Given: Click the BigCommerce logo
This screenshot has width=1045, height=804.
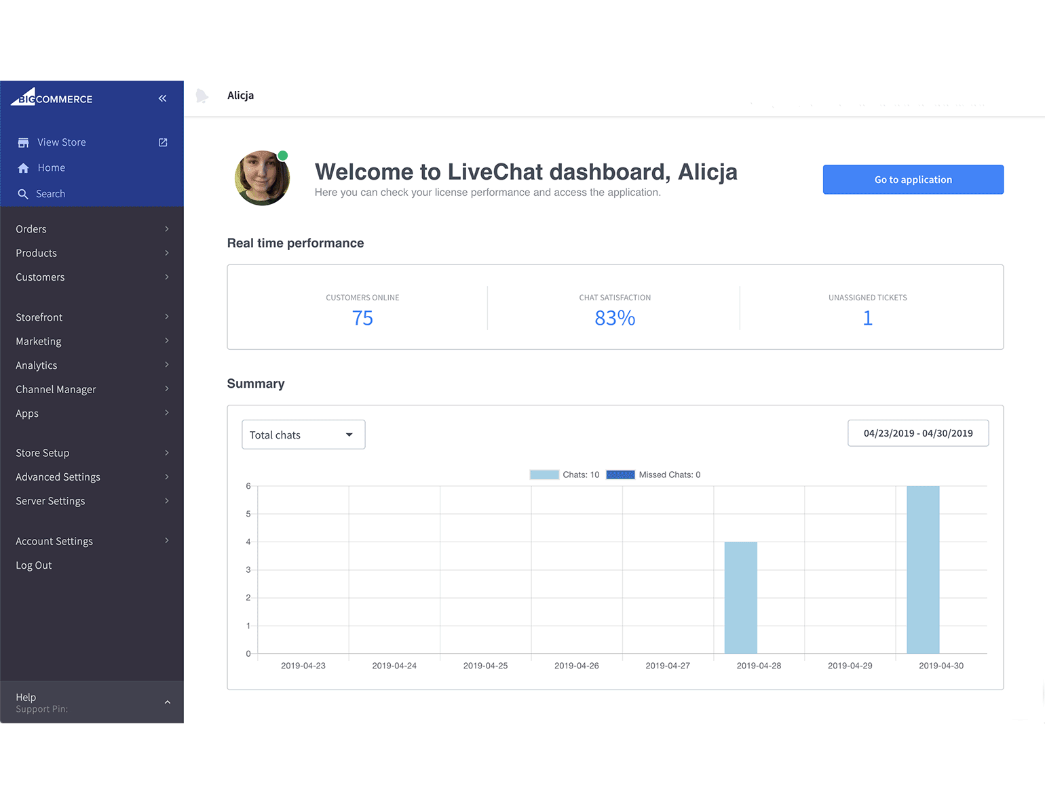Looking at the screenshot, I should 52,97.
